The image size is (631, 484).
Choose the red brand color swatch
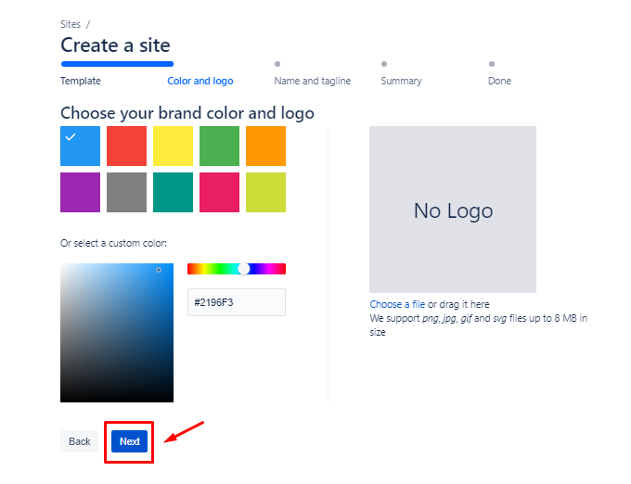(x=126, y=146)
